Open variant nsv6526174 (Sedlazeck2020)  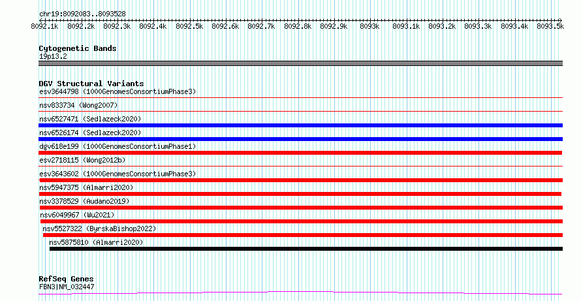point(90,133)
